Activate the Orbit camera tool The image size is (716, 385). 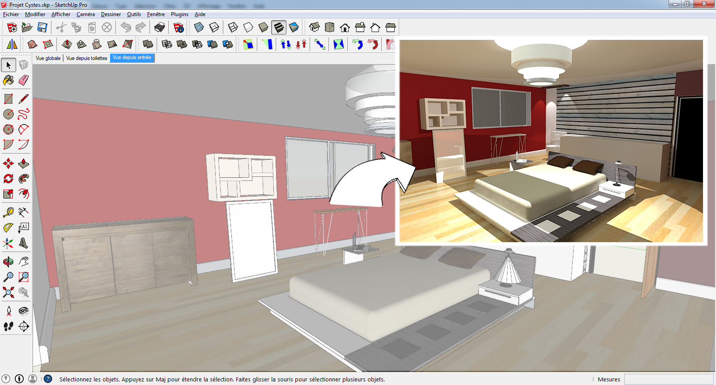(x=9, y=261)
